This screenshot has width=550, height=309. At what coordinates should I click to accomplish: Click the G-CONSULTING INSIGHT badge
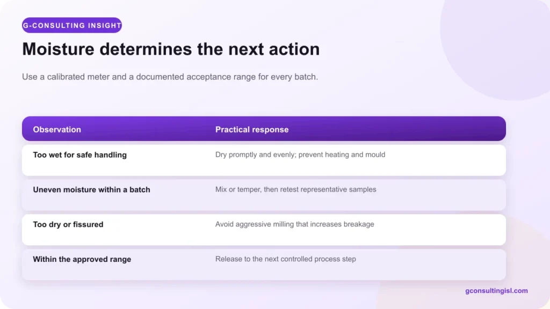[72, 25]
